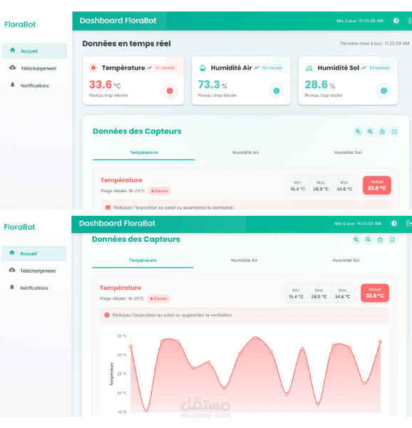Click the 28.6 % value on the Humidité Sol card
The width and height of the screenshot is (412, 428).
[319, 85]
